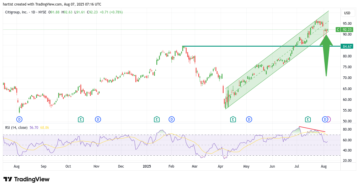Click the 2025 label on the time axis
This screenshot has height=188, width=359.
(147, 167)
